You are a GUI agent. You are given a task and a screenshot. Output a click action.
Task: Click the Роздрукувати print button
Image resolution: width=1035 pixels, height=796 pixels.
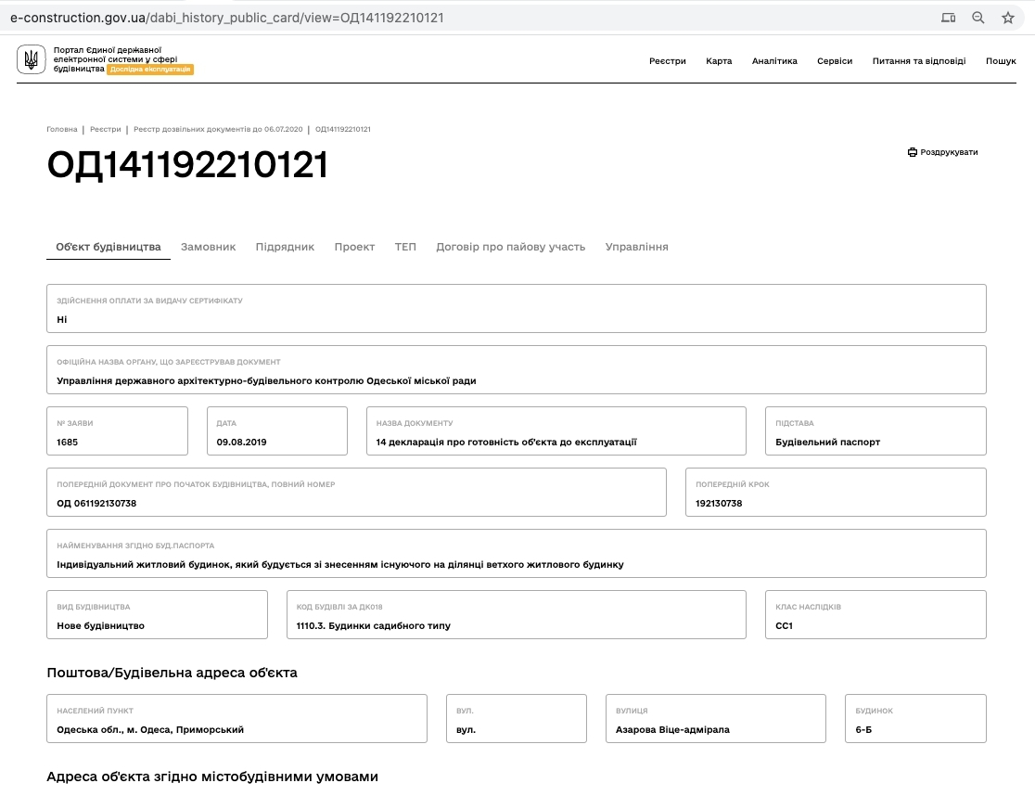click(x=942, y=152)
